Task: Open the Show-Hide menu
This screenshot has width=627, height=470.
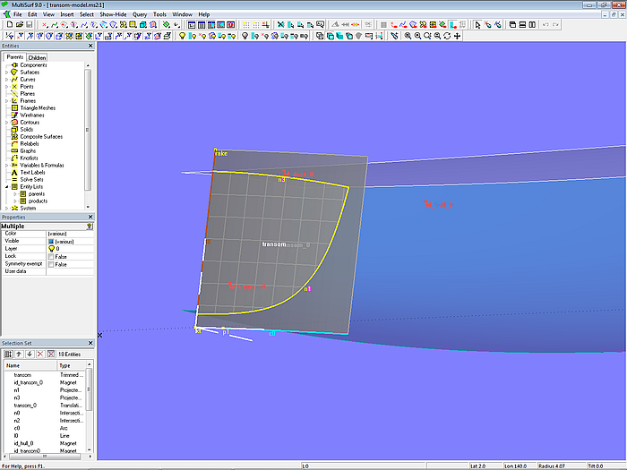Action: (x=113, y=14)
